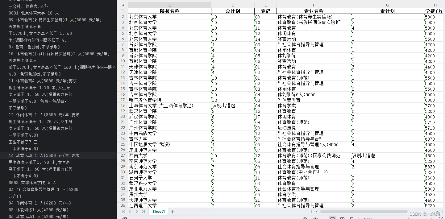Image resolution: width=445 pixels, height=219 pixels.
Task: Go to previous sheet arrow icon
Action: [x=130, y=212]
